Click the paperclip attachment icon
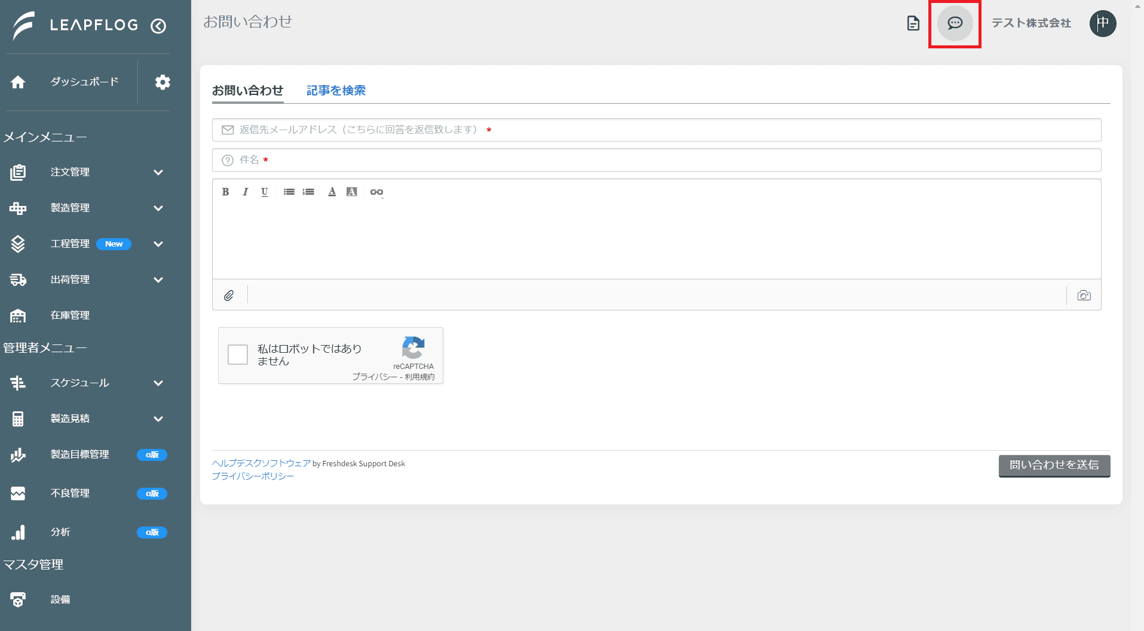The height and width of the screenshot is (631, 1144). coord(229,296)
